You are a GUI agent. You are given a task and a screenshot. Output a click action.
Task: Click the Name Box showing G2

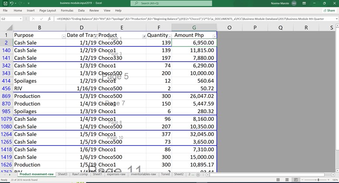click(10, 19)
